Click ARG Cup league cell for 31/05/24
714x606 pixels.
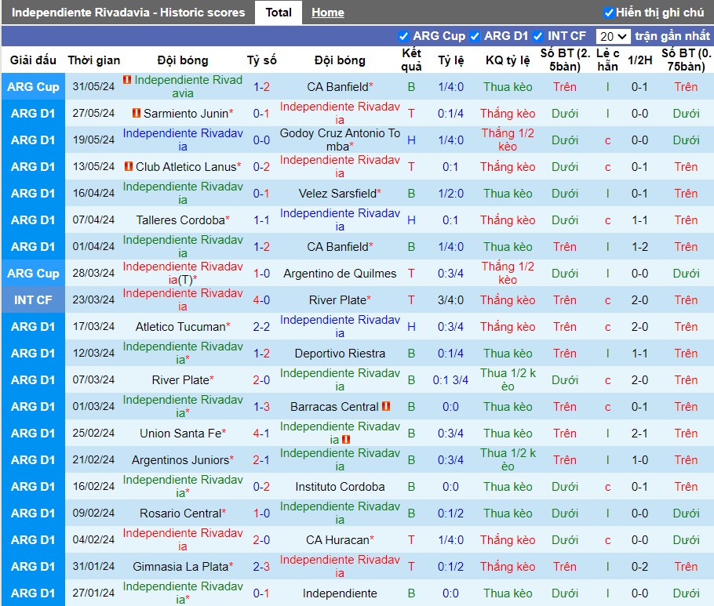click(33, 86)
